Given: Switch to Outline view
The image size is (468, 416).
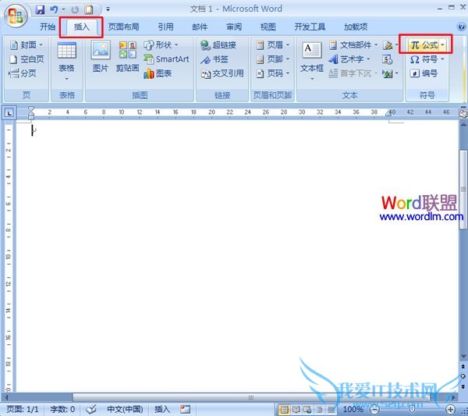Looking at the screenshot, I should click(319, 410).
